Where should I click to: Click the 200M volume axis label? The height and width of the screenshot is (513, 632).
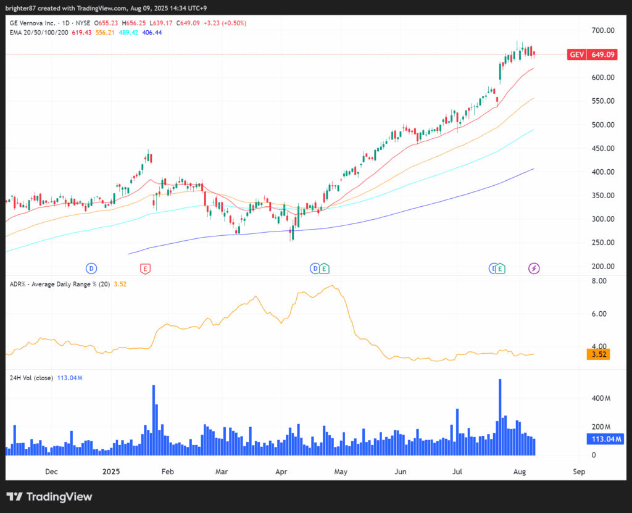coord(601,427)
